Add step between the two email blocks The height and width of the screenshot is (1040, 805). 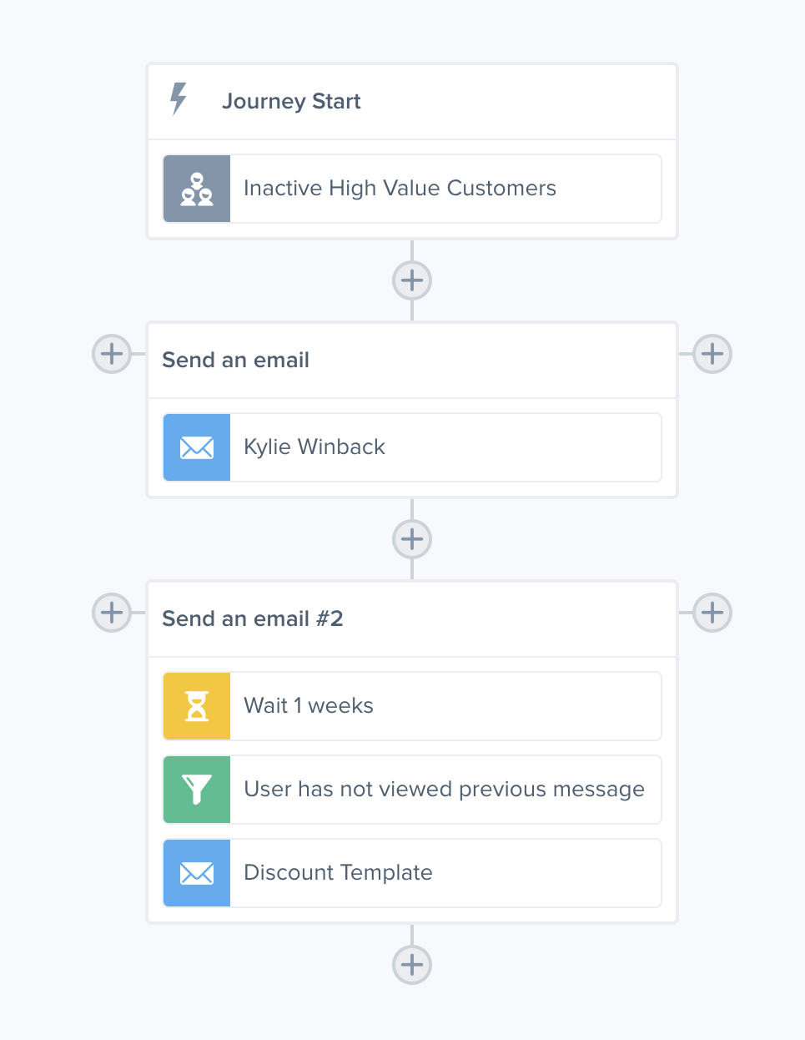click(412, 539)
